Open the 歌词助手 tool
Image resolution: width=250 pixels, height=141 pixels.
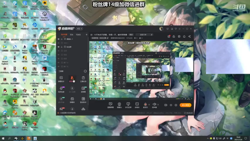[x=83, y=100]
